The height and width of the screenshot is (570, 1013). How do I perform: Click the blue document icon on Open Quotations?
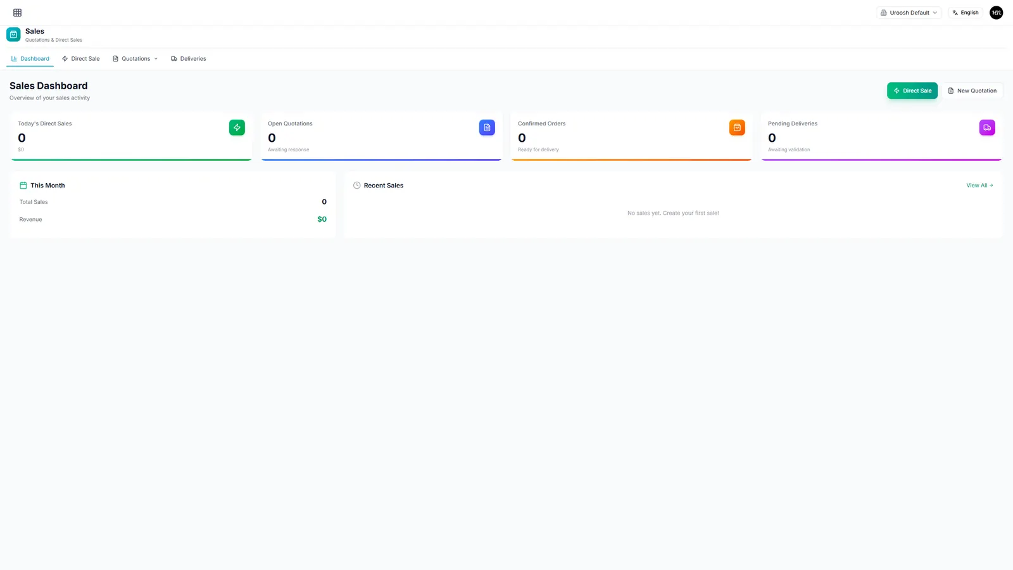(487, 127)
